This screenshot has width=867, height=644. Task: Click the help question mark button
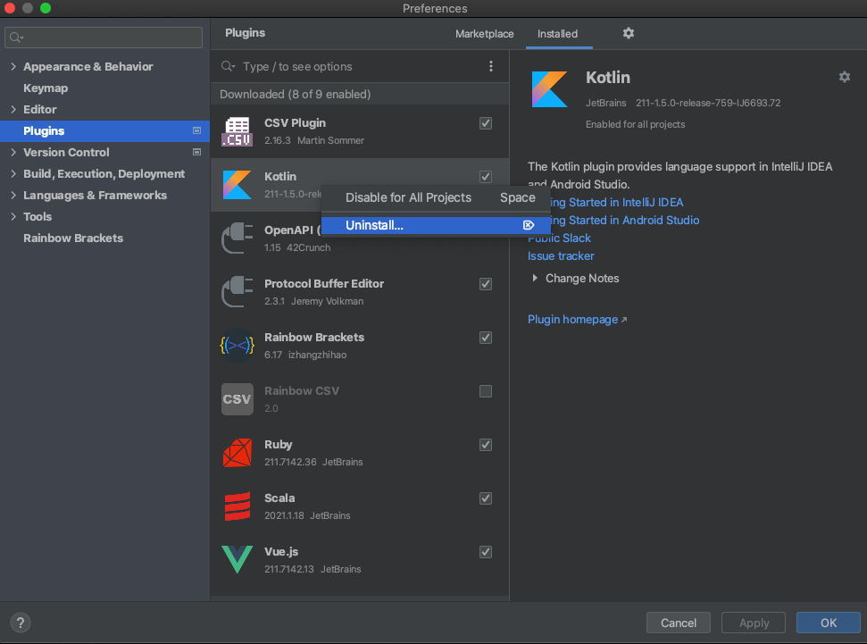tap(21, 623)
